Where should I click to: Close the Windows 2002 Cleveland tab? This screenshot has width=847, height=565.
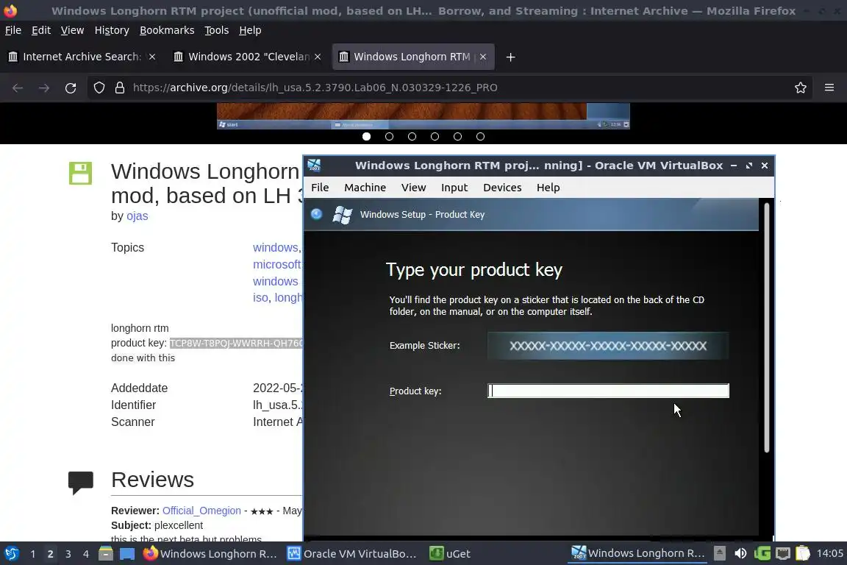tap(318, 57)
